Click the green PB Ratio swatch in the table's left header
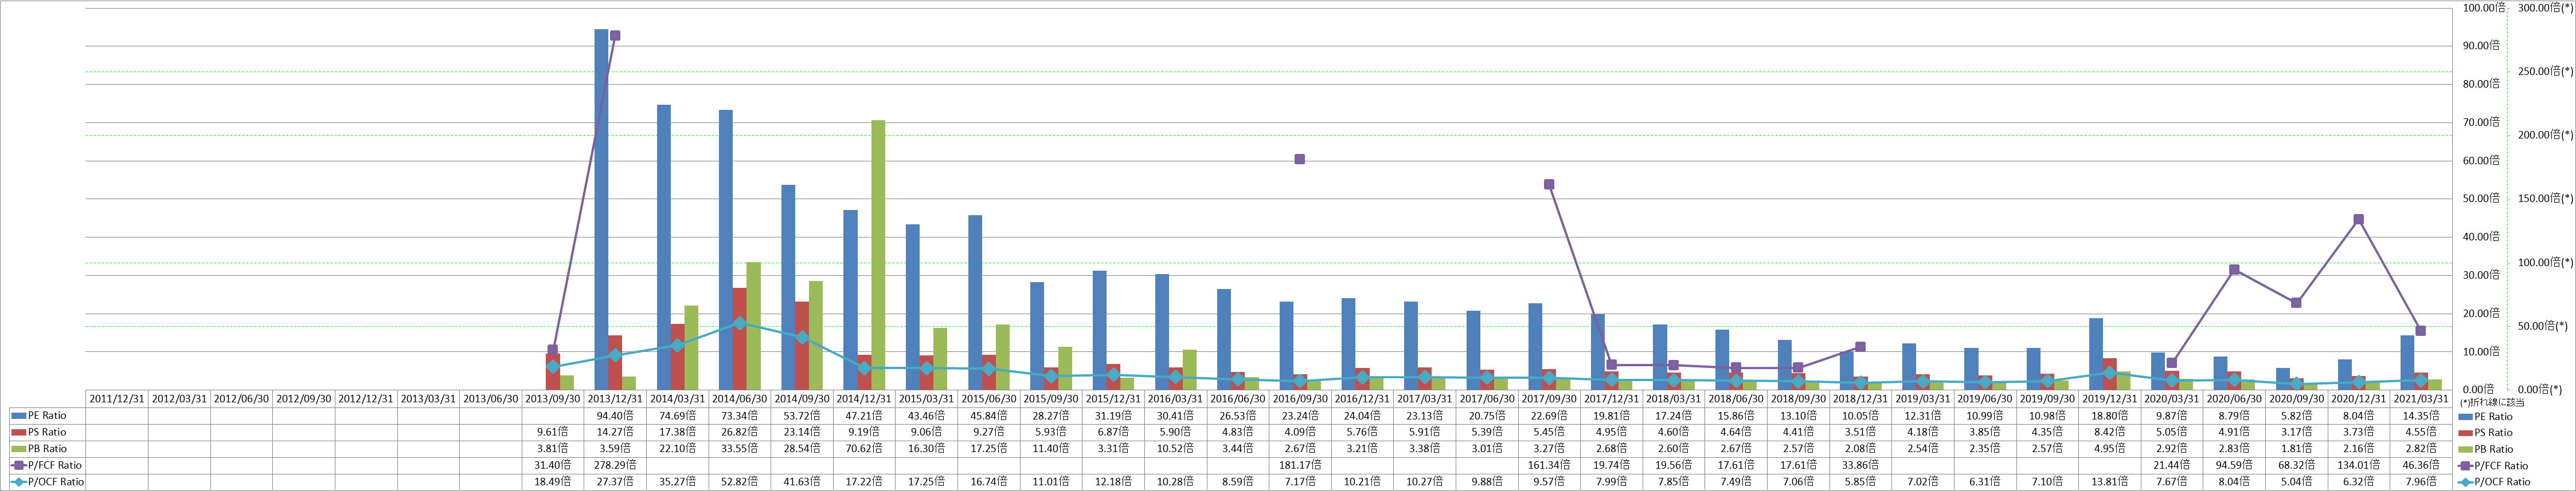The image size is (2576, 491). [19, 449]
